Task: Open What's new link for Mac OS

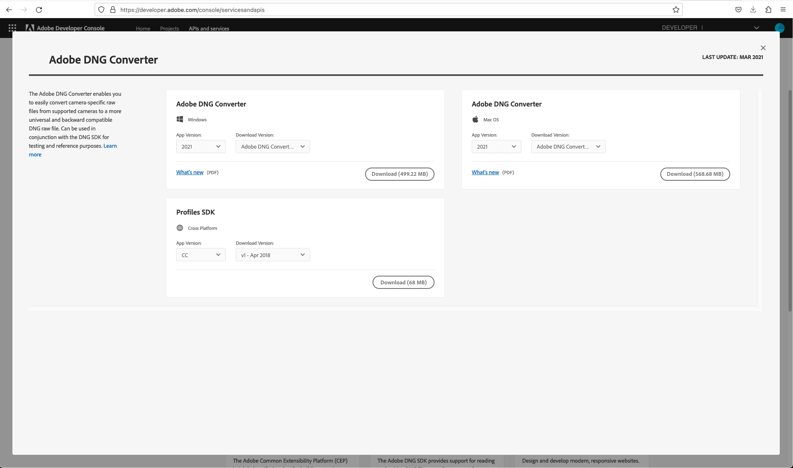Action: coord(485,173)
